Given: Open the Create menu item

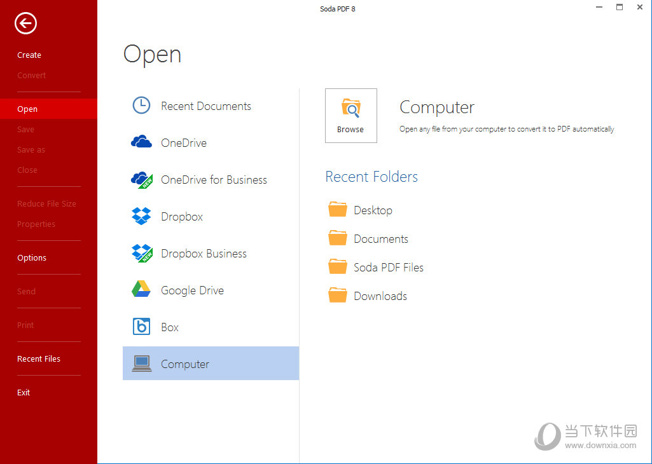Looking at the screenshot, I should [29, 55].
